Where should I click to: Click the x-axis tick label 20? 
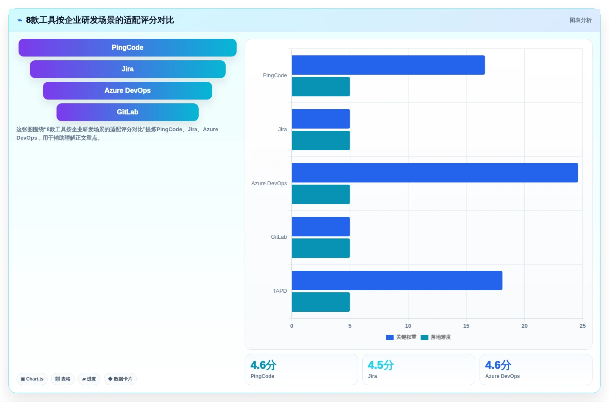click(524, 326)
